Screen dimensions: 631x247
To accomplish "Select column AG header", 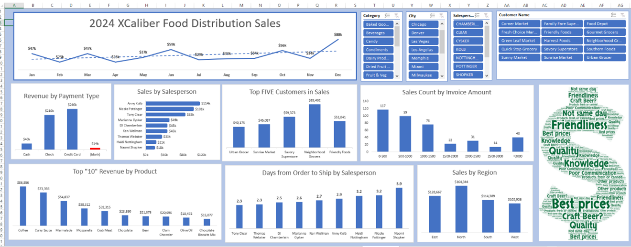I will 620,5.
